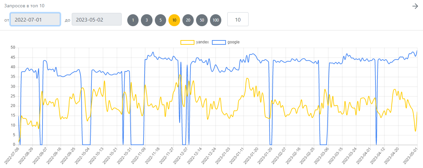Image resolution: width=423 pixels, height=168 pixels.
Task: Click the yandex legend label
Action: [x=203, y=42]
